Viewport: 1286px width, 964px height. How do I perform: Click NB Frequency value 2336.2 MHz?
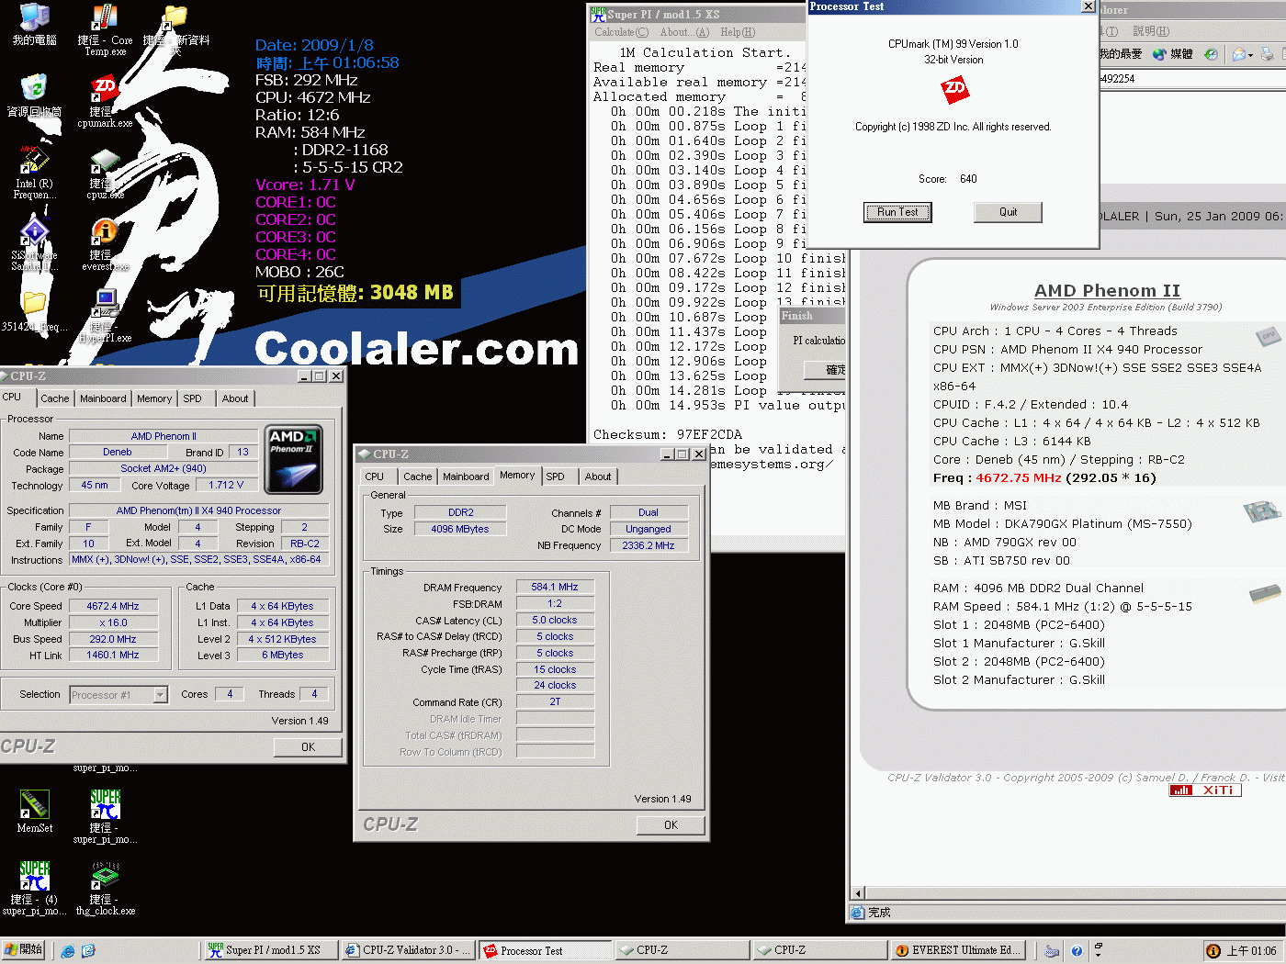coord(648,545)
